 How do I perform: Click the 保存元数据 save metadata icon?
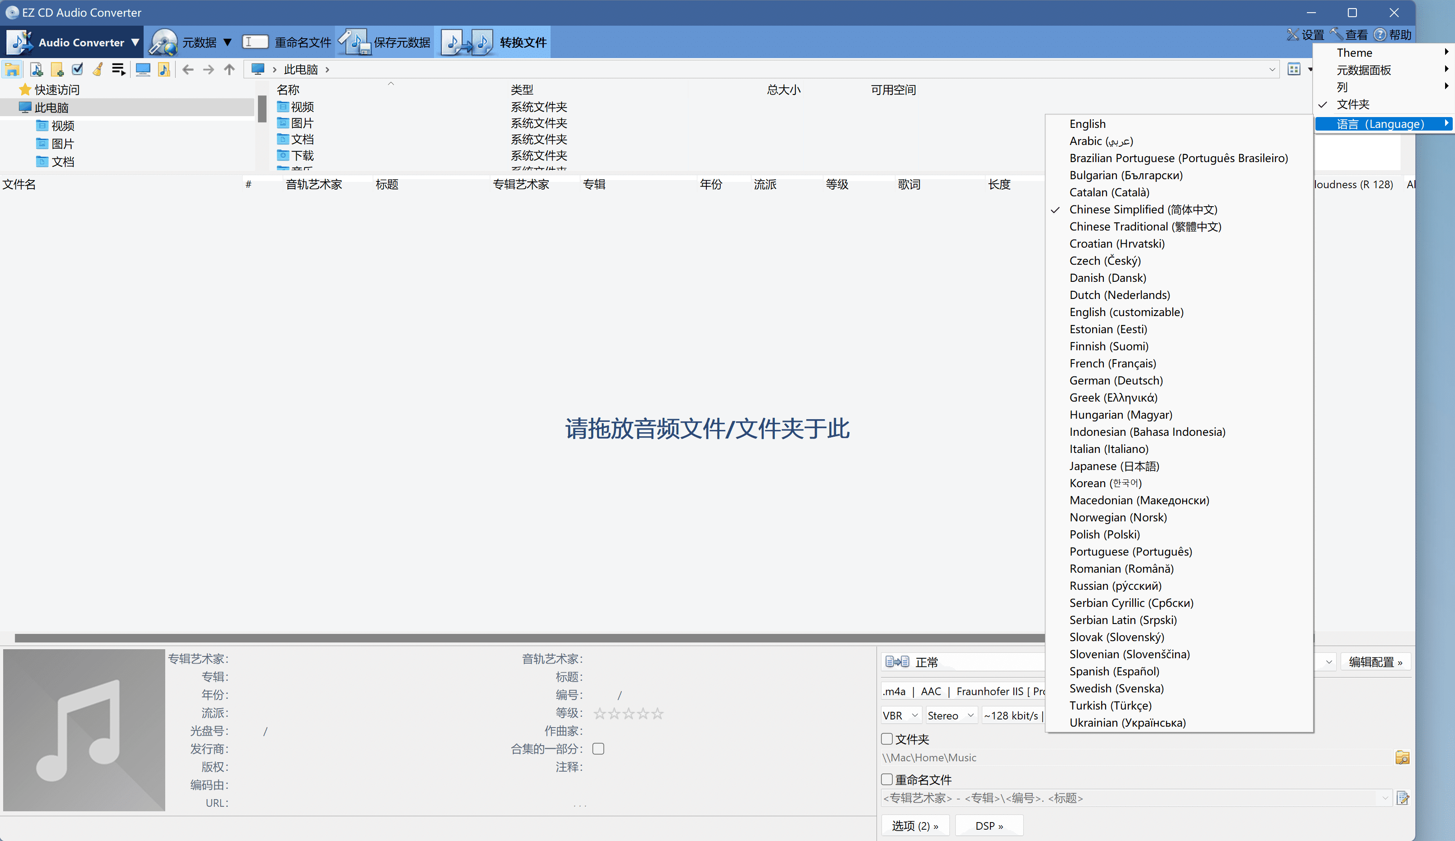(x=354, y=42)
